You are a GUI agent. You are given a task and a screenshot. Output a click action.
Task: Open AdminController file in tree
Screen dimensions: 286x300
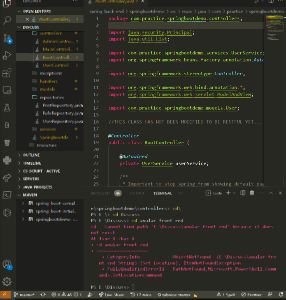[x=50, y=41]
